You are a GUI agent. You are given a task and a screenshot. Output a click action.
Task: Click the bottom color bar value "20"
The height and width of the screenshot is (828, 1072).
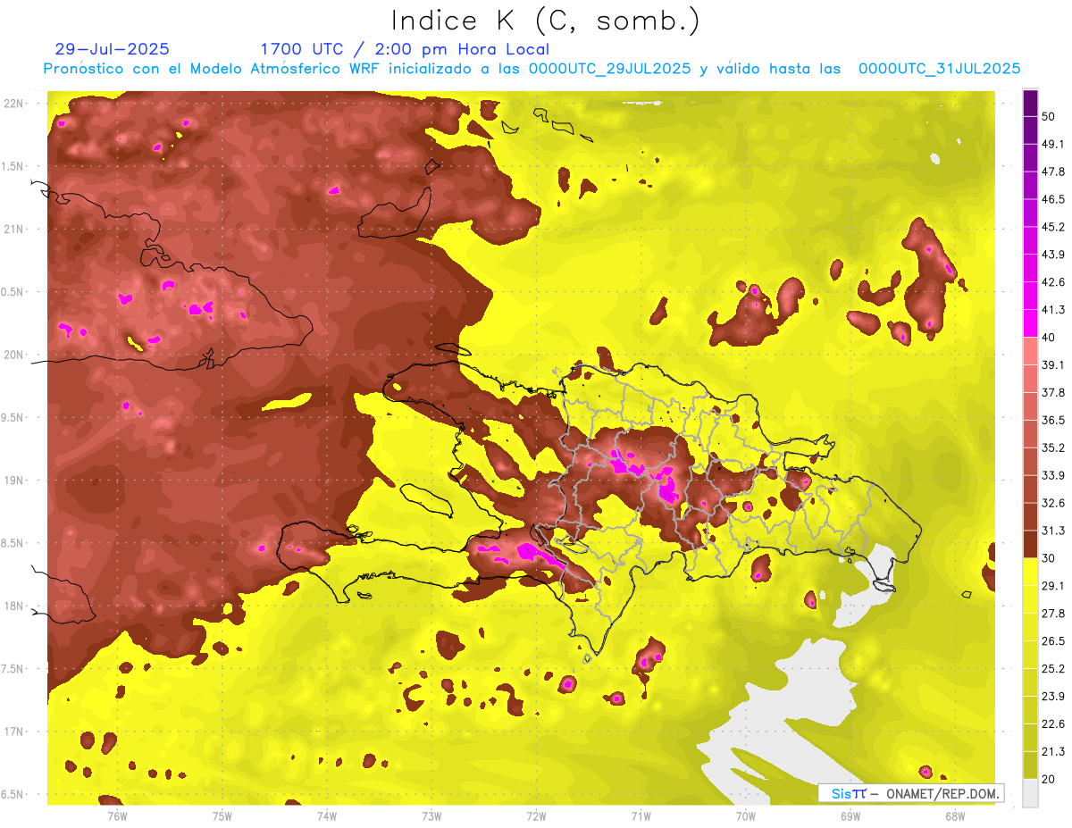click(x=1050, y=780)
